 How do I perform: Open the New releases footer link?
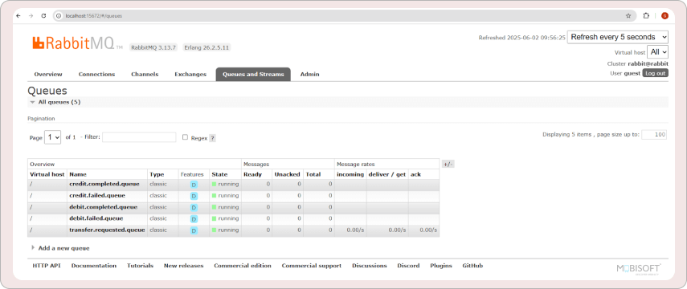(x=183, y=266)
